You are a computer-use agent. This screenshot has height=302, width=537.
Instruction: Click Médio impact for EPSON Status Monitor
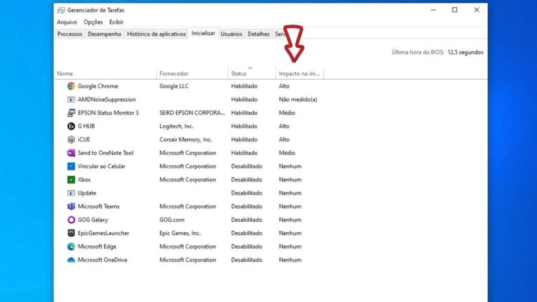pos(287,113)
